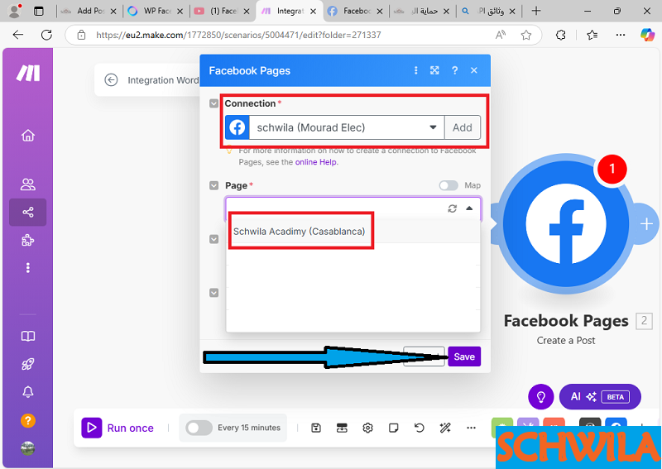The image size is (662, 469).
Task: Undo the last action in the toolbar
Action: point(419,428)
